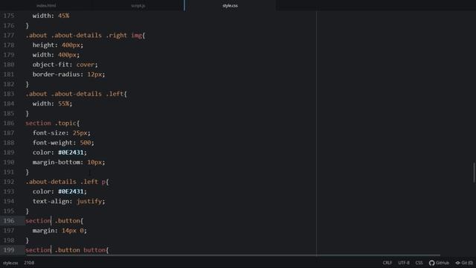Click the word section on line 199
Viewport: 476px width, 268px height.
point(38,250)
